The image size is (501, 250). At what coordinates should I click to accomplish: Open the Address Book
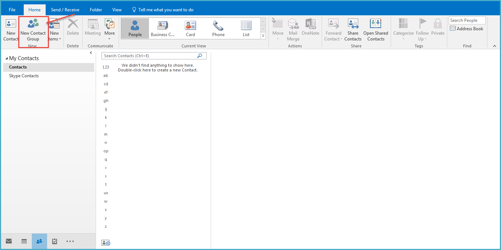(467, 29)
